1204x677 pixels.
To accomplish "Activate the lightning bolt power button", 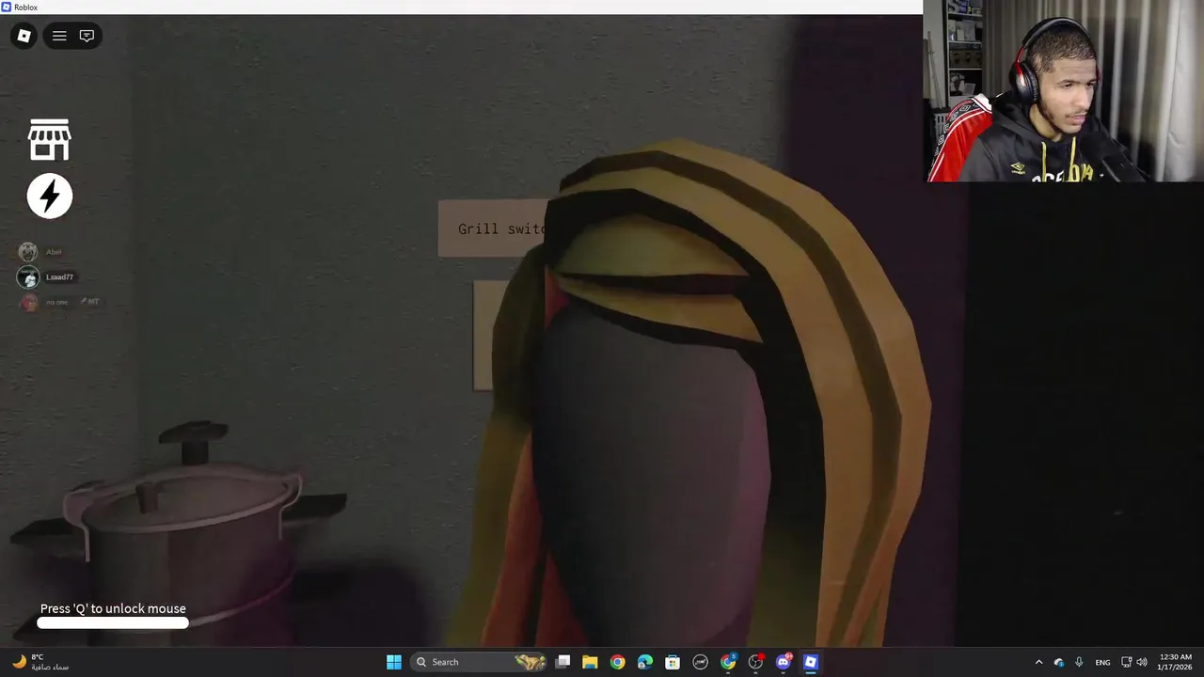I will click(x=49, y=196).
